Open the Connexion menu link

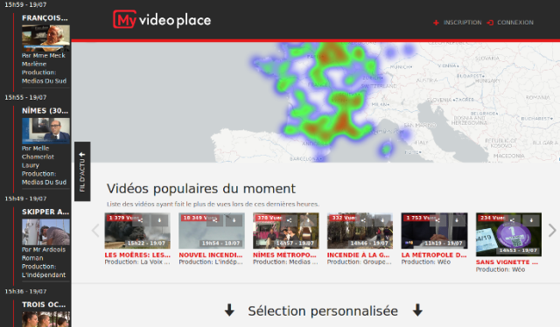click(515, 23)
